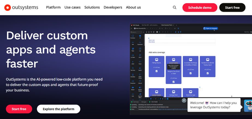252x119 pixels.
Task: Open the TrueChange tab
Action: click(x=135, y=102)
